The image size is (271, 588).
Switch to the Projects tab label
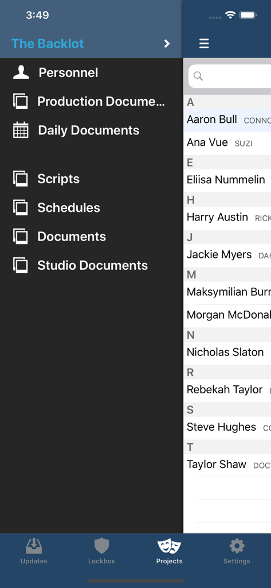[x=169, y=562]
